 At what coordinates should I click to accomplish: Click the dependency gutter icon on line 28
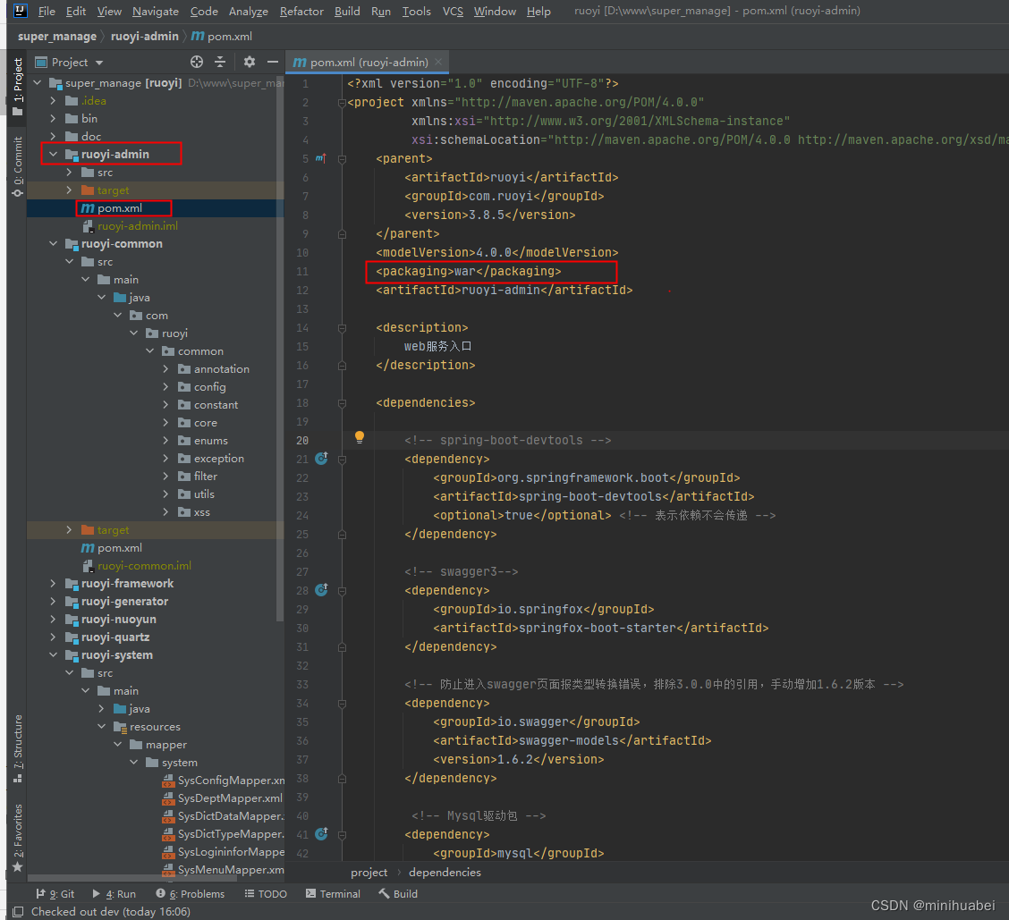322,590
